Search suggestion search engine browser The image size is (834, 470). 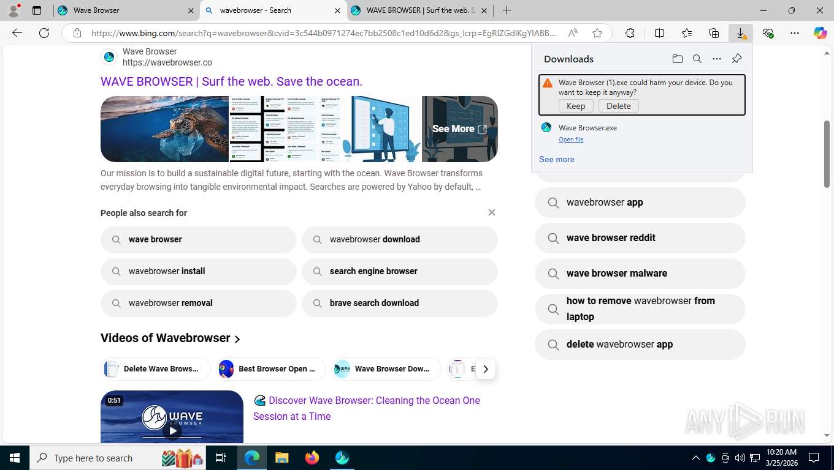pos(400,271)
